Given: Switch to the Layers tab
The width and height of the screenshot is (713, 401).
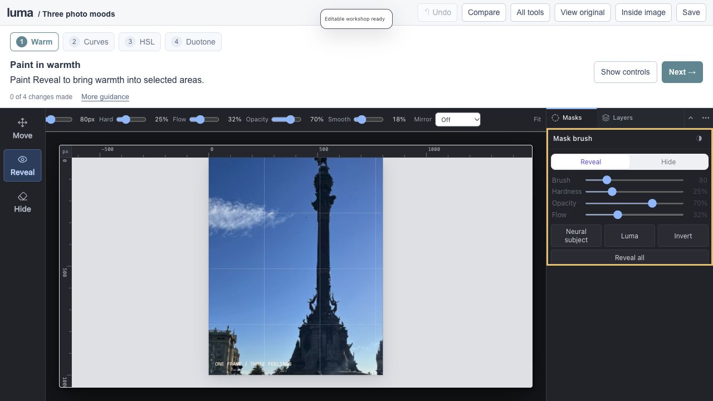Looking at the screenshot, I should click(617, 118).
